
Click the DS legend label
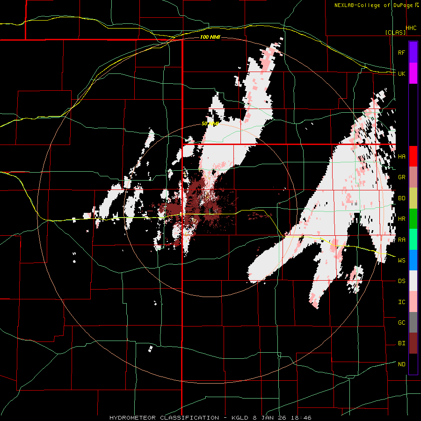pyautogui.click(x=401, y=281)
